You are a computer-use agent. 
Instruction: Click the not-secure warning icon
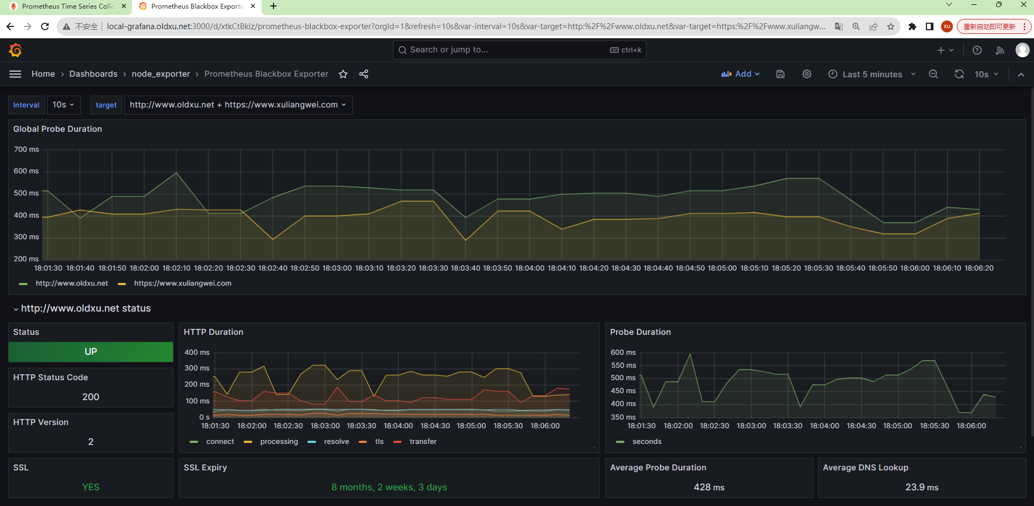(x=66, y=26)
